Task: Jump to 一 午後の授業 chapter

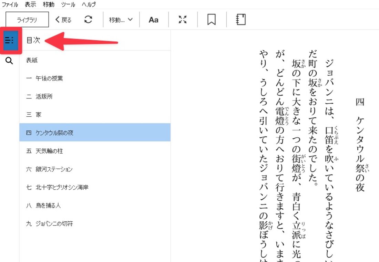Action: coord(95,78)
